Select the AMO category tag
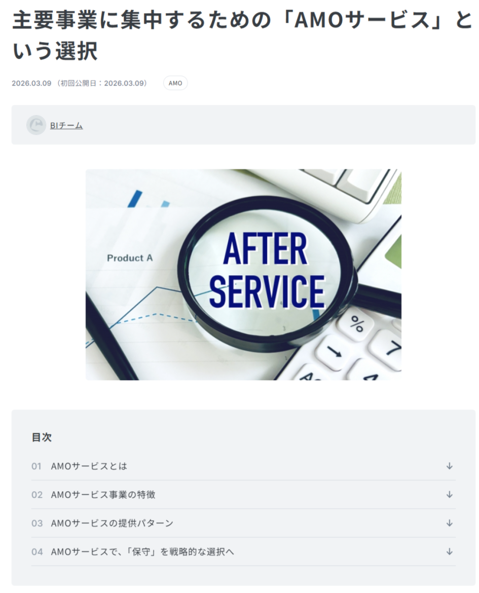This screenshot has height=593, width=479. tap(175, 83)
